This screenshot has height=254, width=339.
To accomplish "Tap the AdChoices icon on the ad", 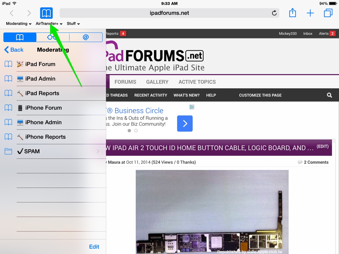I will coord(192,107).
